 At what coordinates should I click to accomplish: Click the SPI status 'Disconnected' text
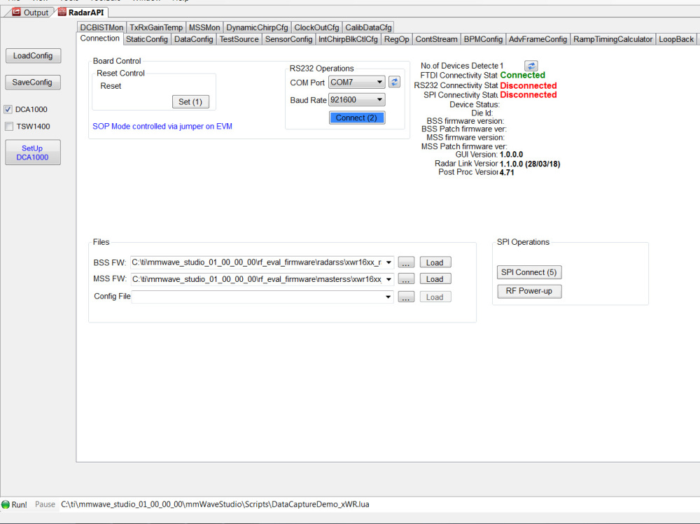528,95
